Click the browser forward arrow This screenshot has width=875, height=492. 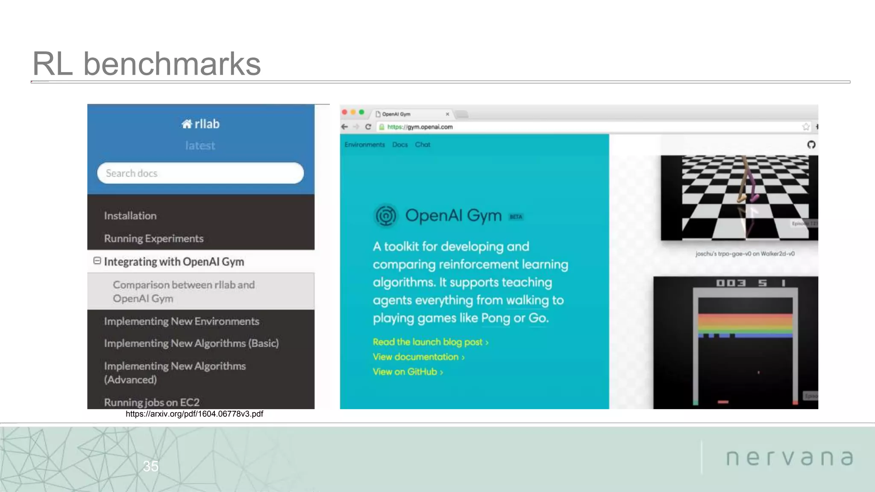point(356,127)
